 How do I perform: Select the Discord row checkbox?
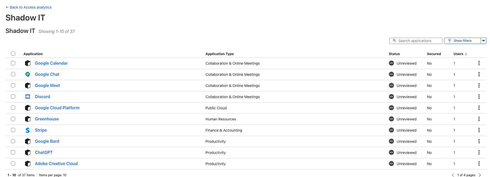pyautogui.click(x=13, y=97)
